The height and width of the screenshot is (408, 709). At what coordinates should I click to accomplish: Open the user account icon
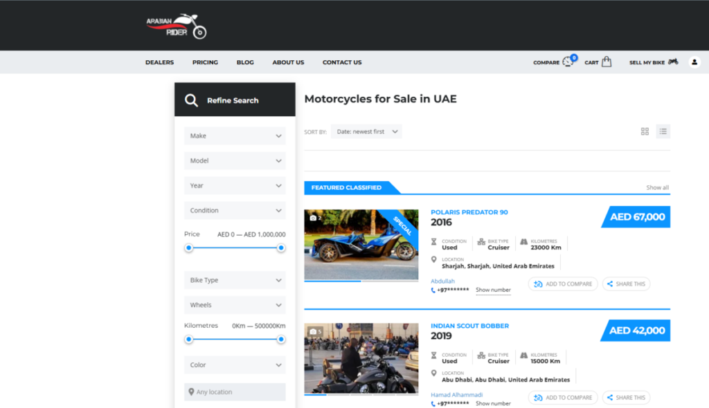tap(694, 62)
